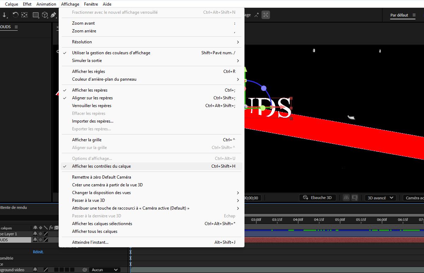Click quality column header icon
Screen dimensions: 424x273
point(46,228)
